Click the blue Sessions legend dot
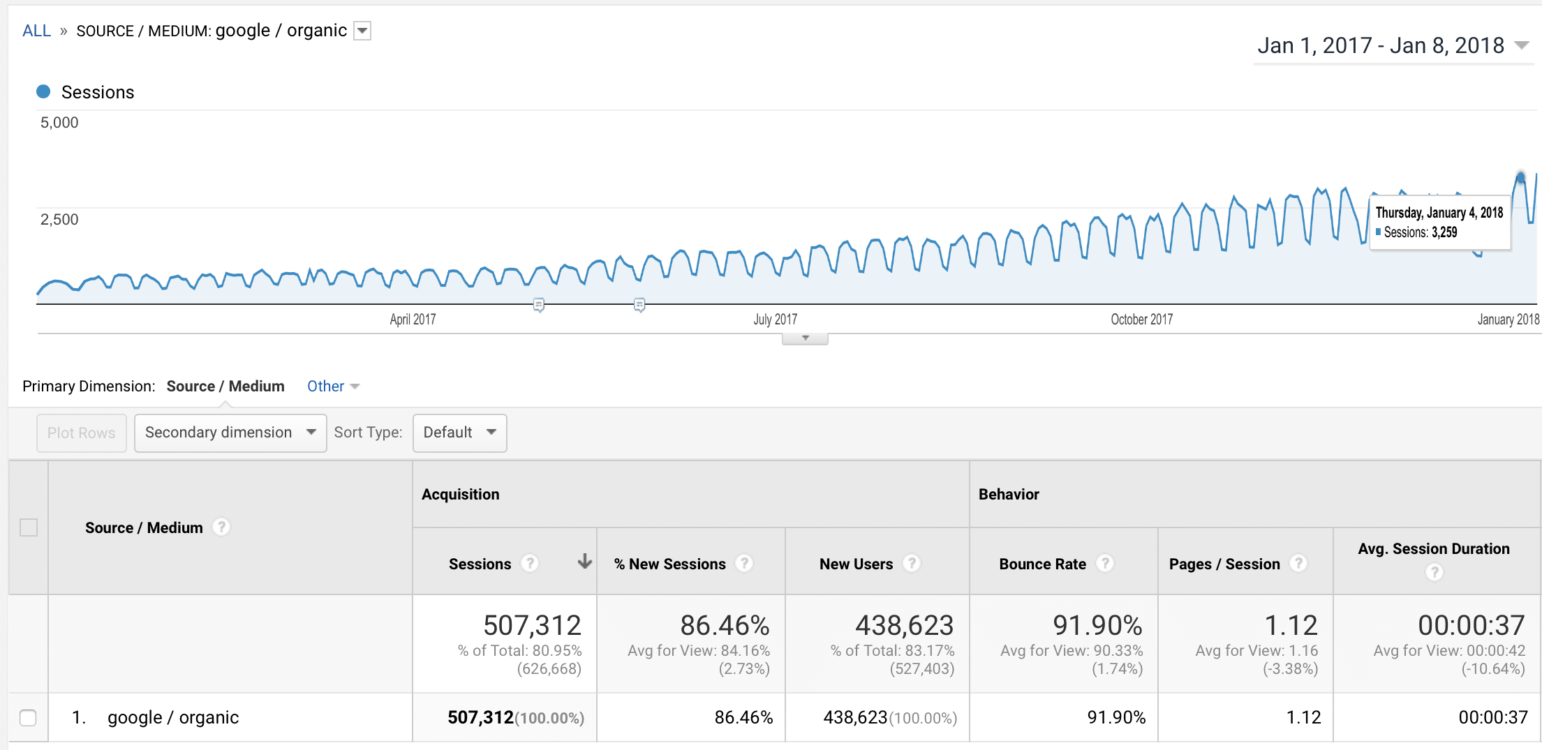 coord(43,91)
